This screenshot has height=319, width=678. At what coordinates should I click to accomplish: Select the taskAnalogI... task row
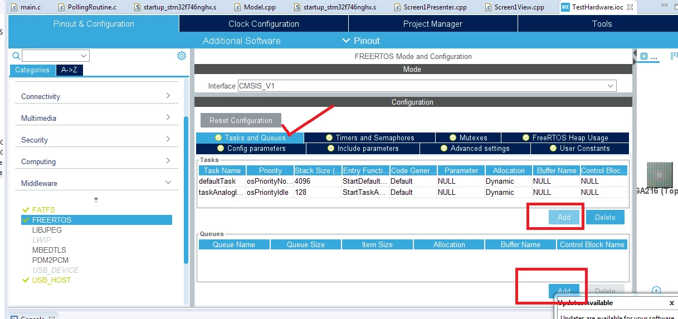(x=413, y=192)
